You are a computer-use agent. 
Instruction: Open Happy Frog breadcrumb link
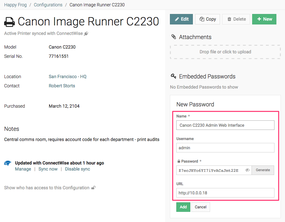tap(15, 5)
